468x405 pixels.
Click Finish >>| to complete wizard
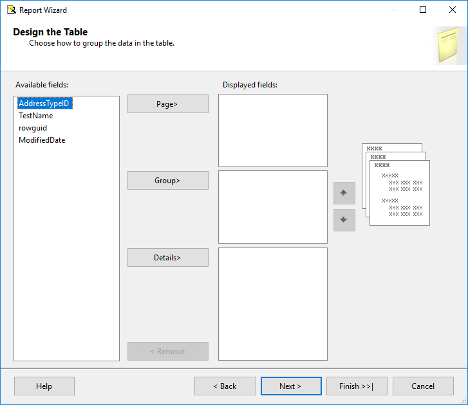356,386
